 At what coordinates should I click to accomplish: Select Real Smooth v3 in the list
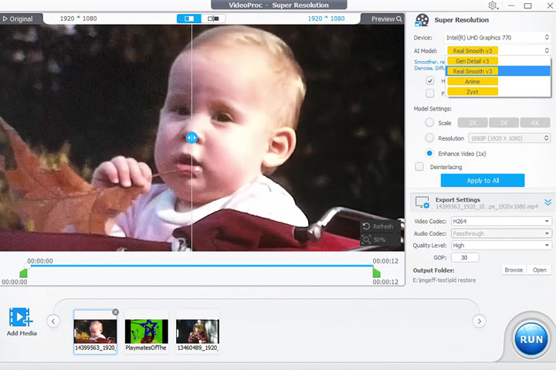(498, 71)
